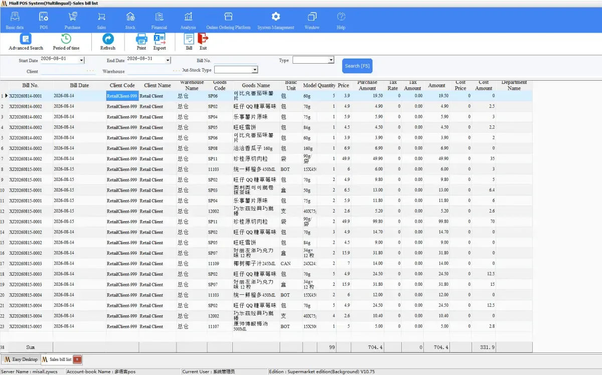Image resolution: width=602 pixels, height=375 pixels.
Task: Open the Out-Stock Type dropdown
Action: [x=255, y=70]
